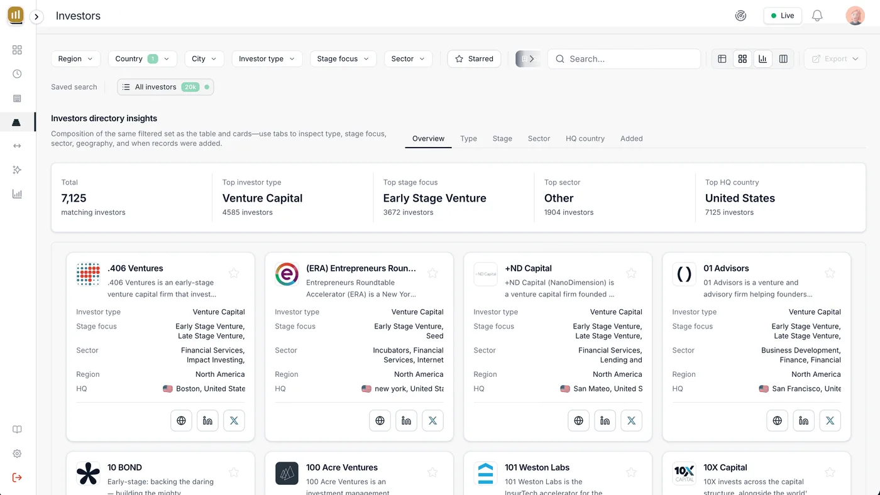Star the 101 Weston Labs card
This screenshot has width=880, height=495.
631,472
